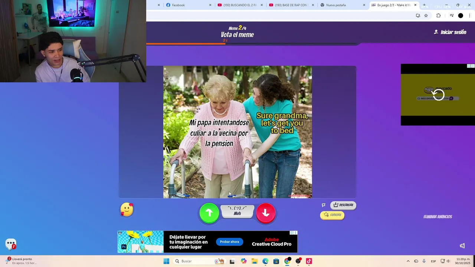This screenshot has height=267, width=475.
Task: Open Microsoft Edge from the taskbar
Action: [x=265, y=261]
